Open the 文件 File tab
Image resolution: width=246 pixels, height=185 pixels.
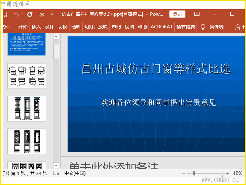(6, 27)
